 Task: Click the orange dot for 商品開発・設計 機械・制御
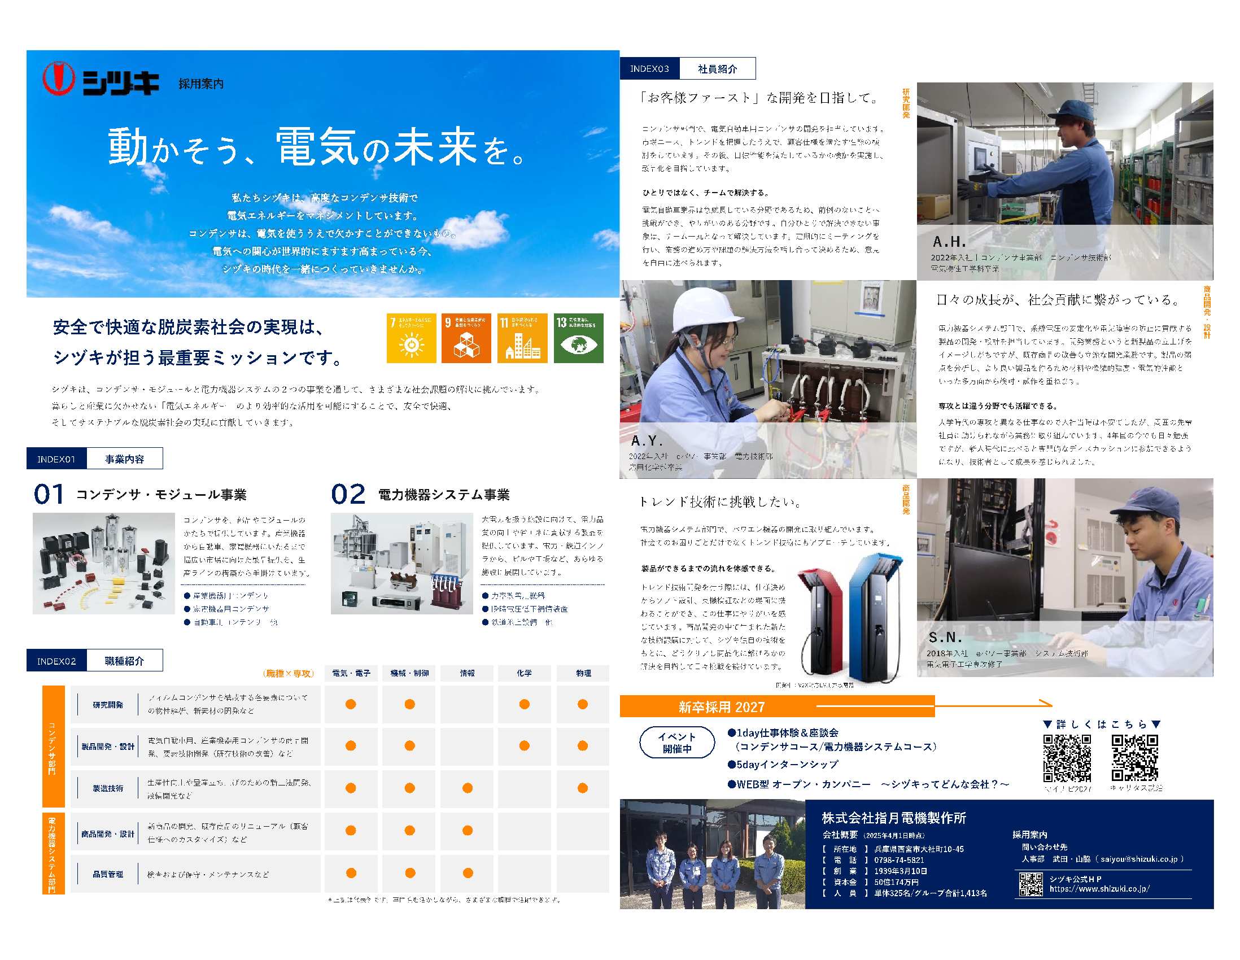(x=409, y=831)
